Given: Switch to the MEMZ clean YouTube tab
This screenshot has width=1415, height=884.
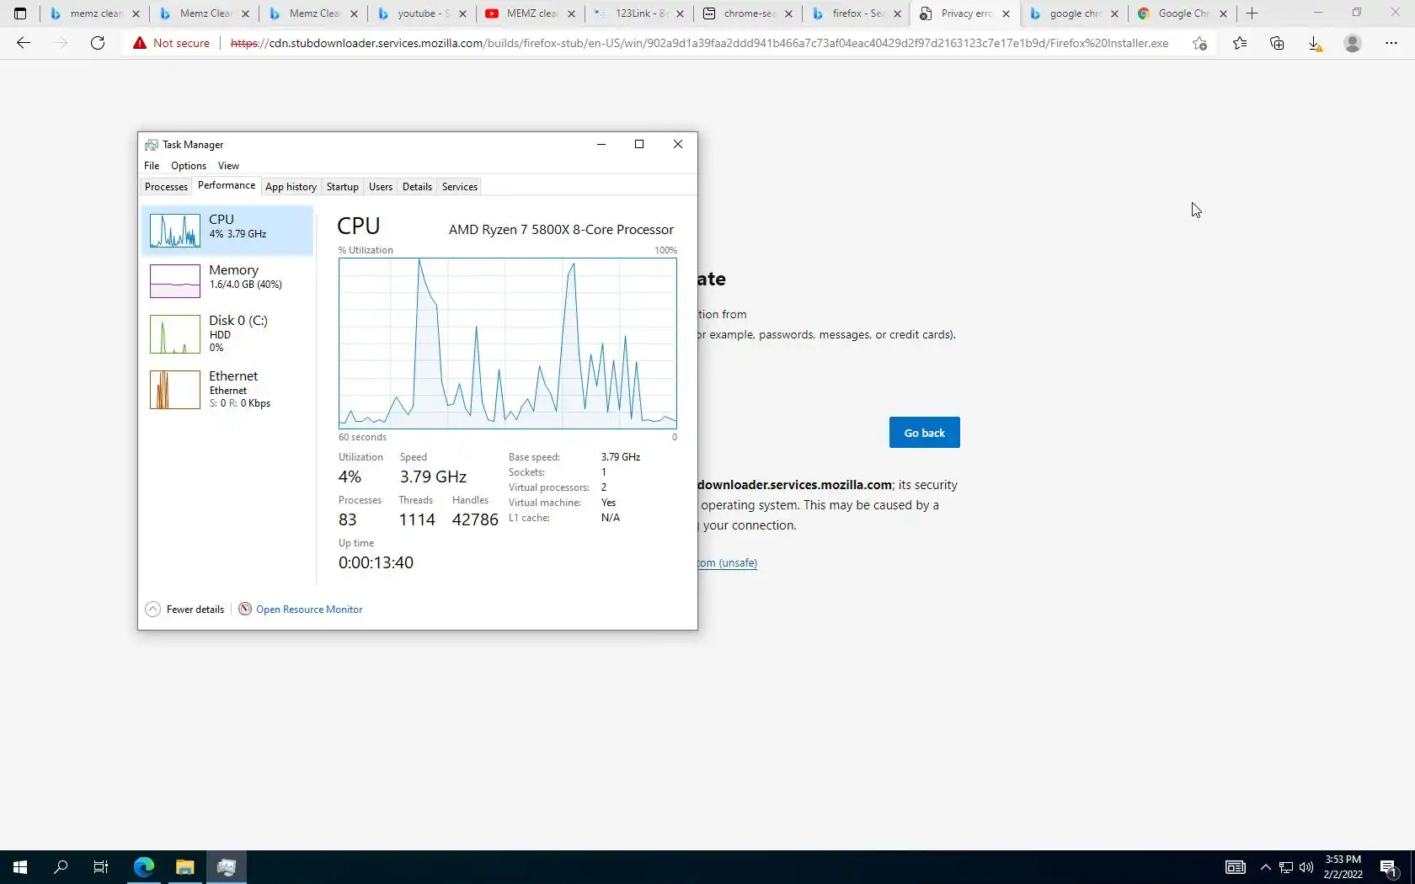Looking at the screenshot, I should (529, 13).
